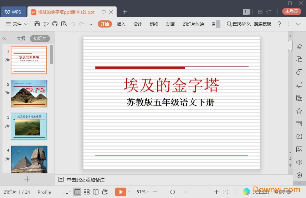This screenshot has height=198, width=306.
Task: Collapse the slide panel with double chevron
Action: pos(4,38)
